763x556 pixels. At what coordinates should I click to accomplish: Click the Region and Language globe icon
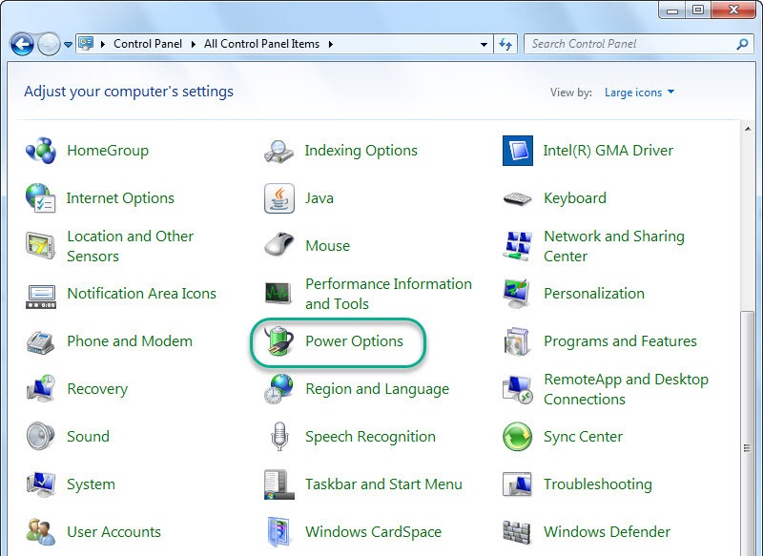tap(279, 389)
